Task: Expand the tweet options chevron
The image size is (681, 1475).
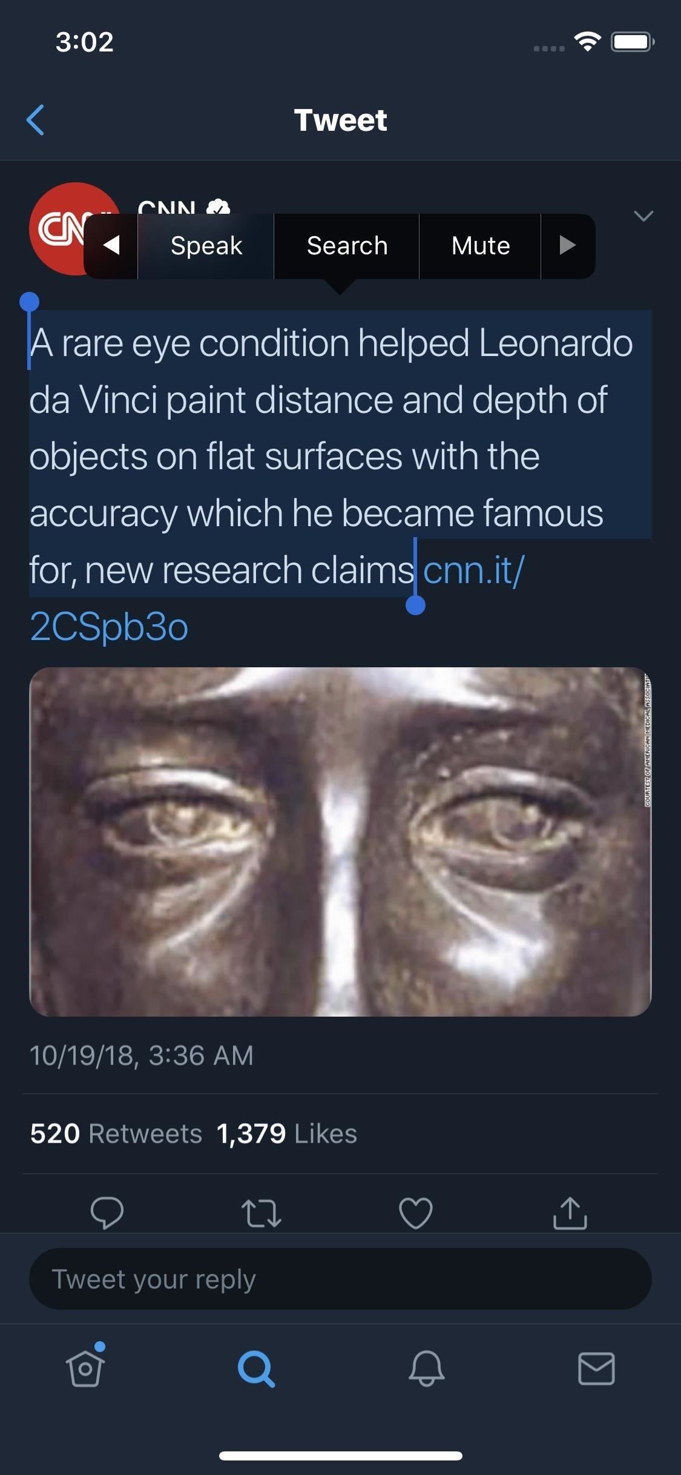Action: tap(643, 216)
